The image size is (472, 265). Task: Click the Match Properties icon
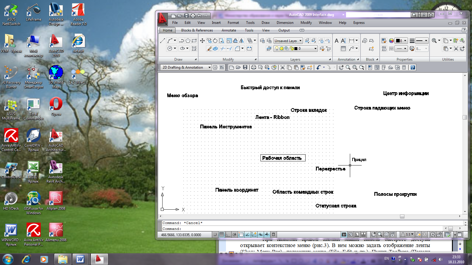point(384,41)
